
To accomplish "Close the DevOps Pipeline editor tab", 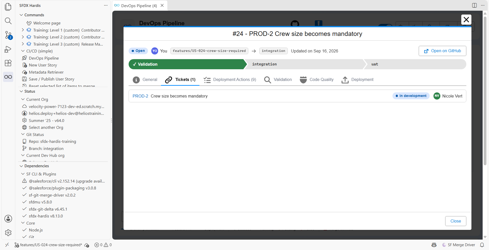I will point(162,5).
